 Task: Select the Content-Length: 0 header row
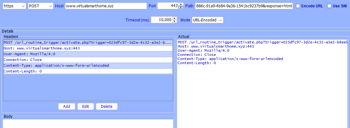88,72
